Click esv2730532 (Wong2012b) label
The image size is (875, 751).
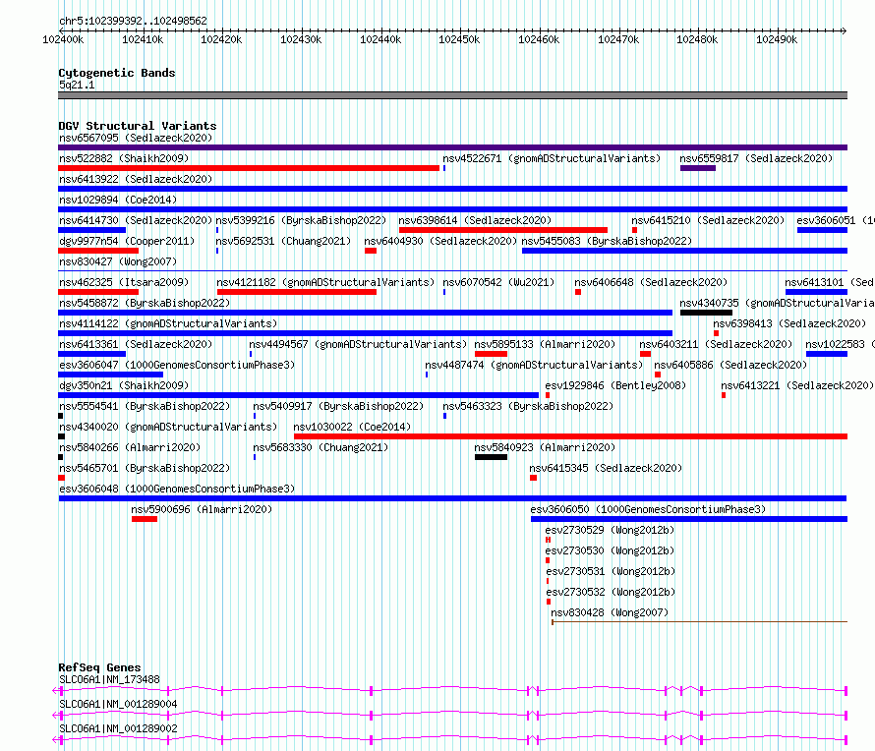pos(611,592)
